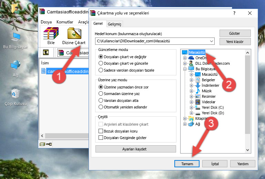Close the Çıkartma yolu ve seçenekleri dialog
265x179 pixels.
250,13
